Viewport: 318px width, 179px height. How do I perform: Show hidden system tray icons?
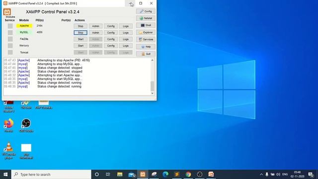point(261,175)
